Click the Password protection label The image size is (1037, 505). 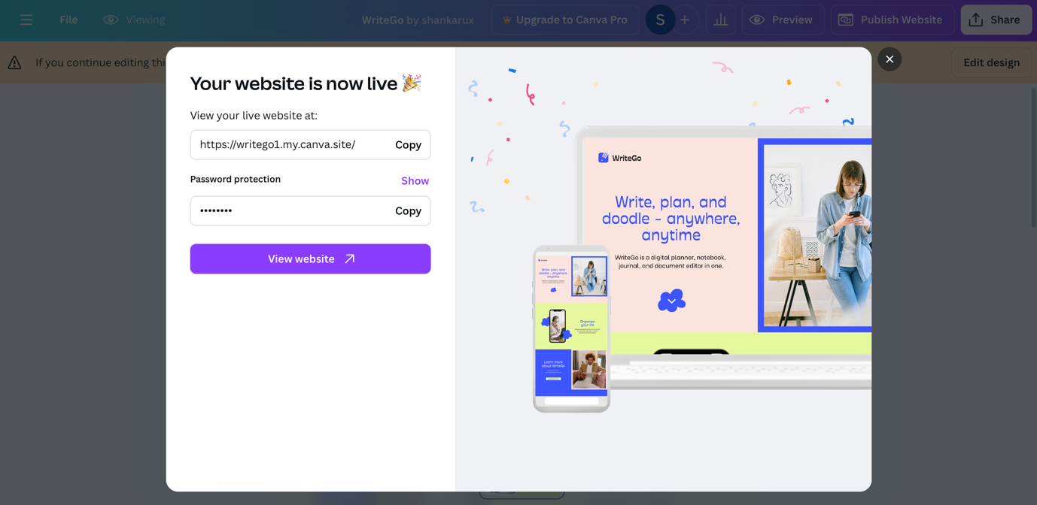(236, 179)
